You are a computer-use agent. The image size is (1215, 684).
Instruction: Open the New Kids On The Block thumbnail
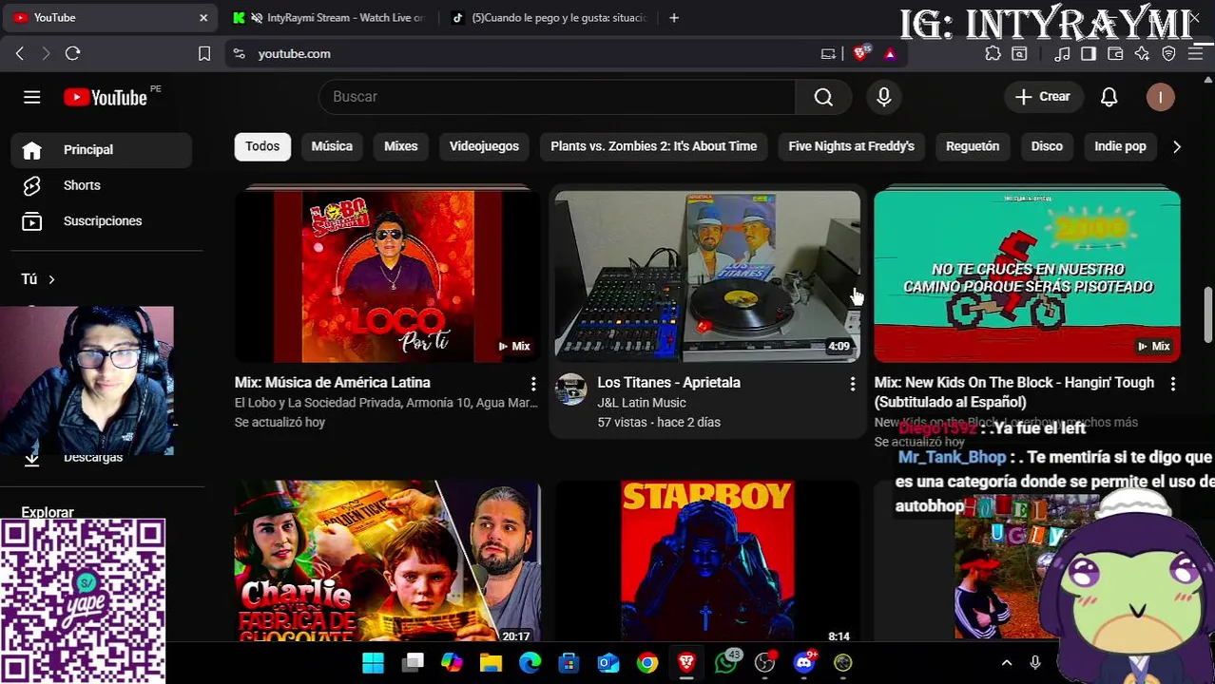pyautogui.click(x=1027, y=276)
